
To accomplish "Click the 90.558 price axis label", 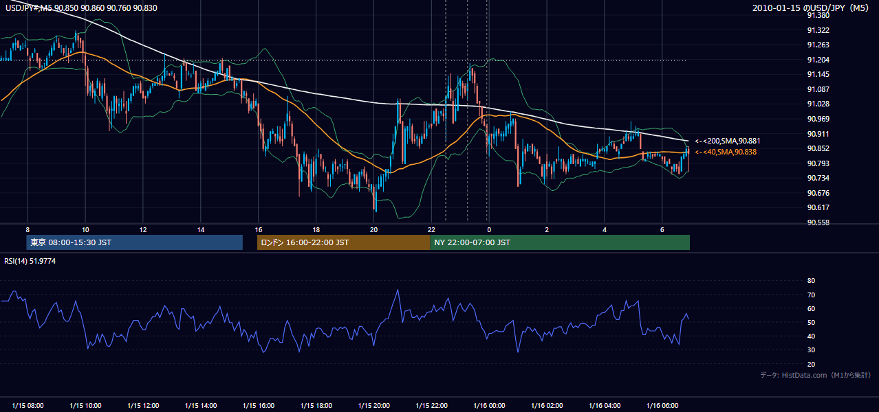I will [x=818, y=222].
